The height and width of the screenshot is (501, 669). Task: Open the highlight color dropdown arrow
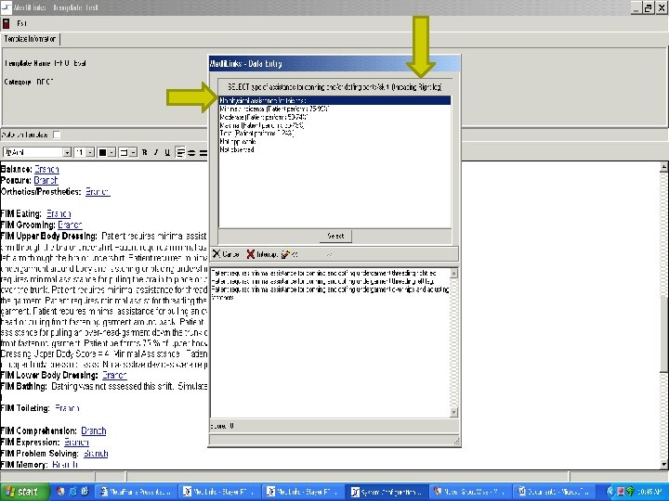[133, 152]
